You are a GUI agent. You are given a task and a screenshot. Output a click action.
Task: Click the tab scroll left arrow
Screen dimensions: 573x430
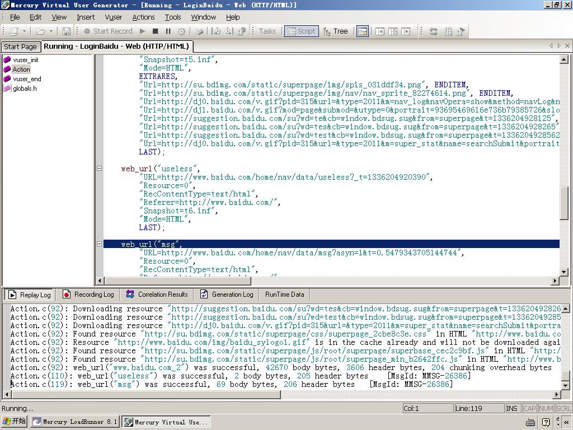(x=551, y=46)
